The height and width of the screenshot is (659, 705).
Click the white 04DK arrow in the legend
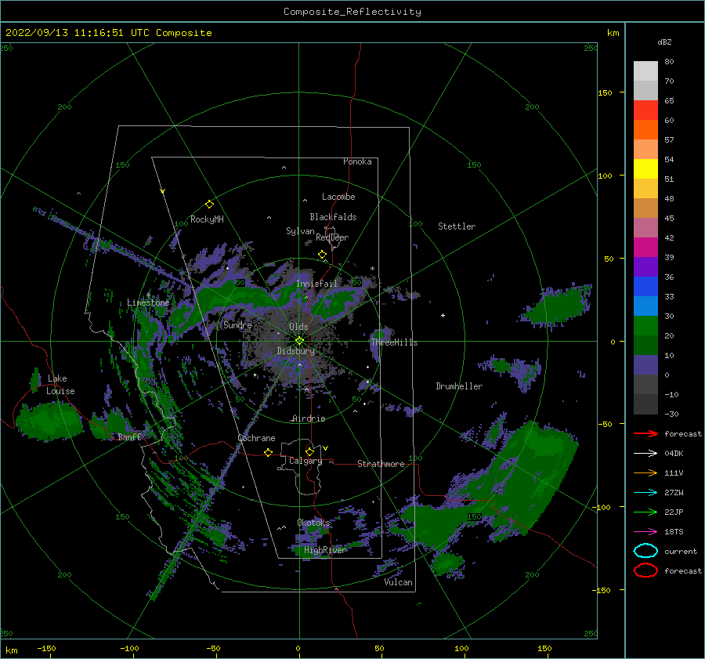tap(645, 453)
